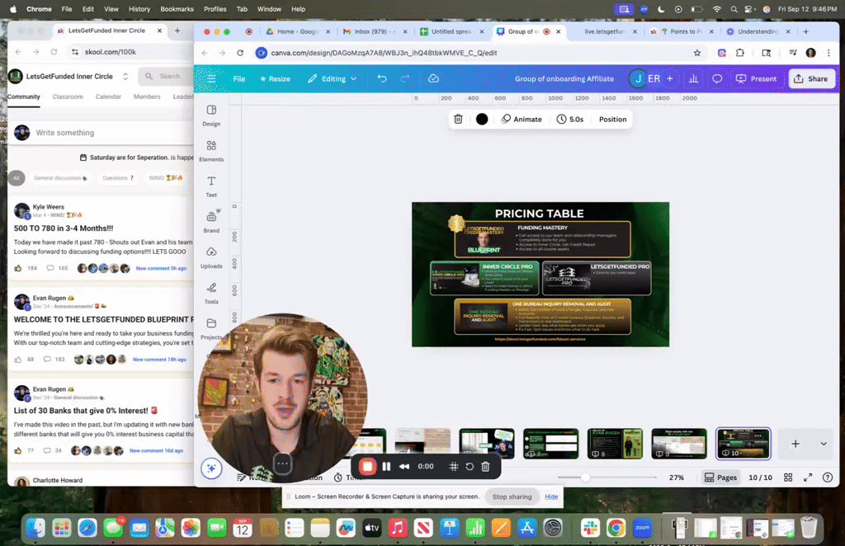845x546 pixels.
Task: Open the Classroom tab in Skool
Action: (68, 97)
